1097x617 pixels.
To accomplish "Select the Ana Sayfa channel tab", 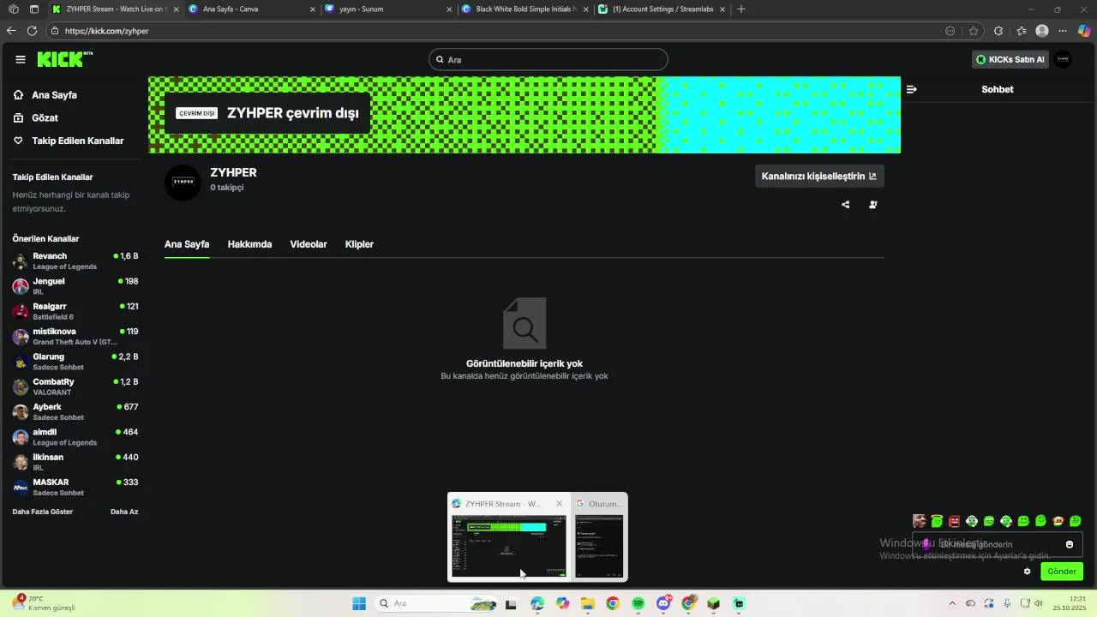I will point(187,244).
